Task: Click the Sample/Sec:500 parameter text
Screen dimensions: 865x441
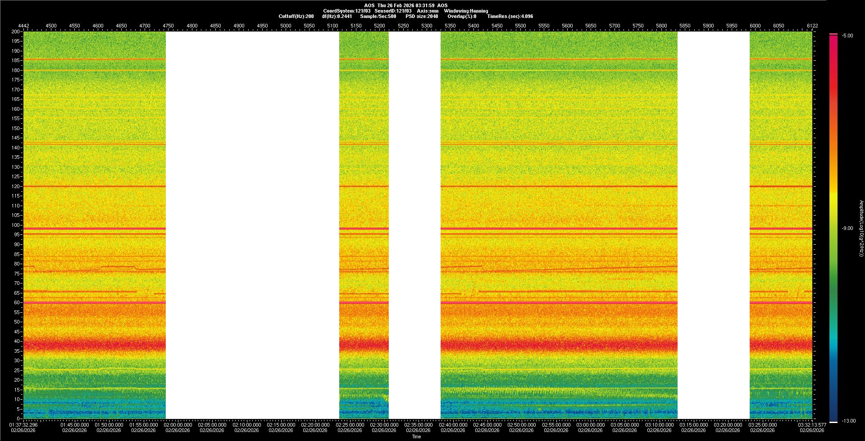Action: tap(378, 16)
